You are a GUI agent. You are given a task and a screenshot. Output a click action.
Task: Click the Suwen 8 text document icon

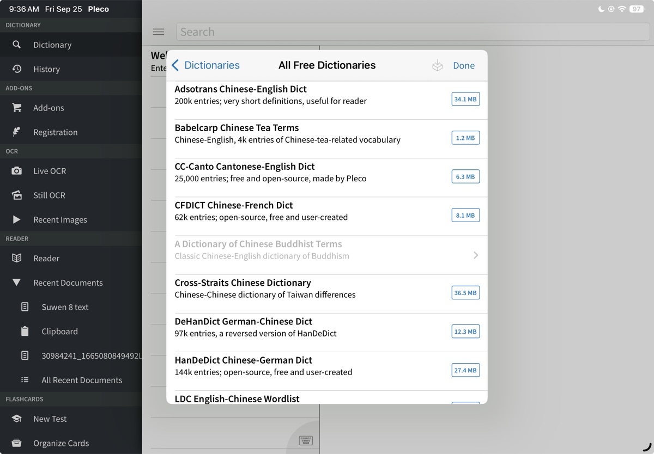click(25, 307)
